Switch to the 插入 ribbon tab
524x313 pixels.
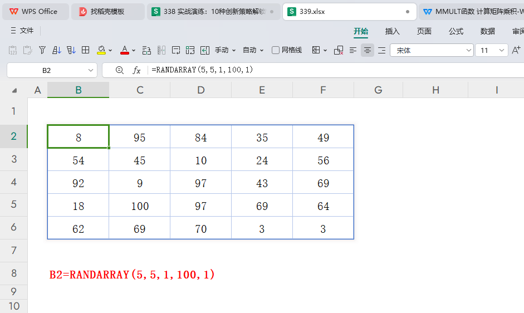click(x=393, y=31)
